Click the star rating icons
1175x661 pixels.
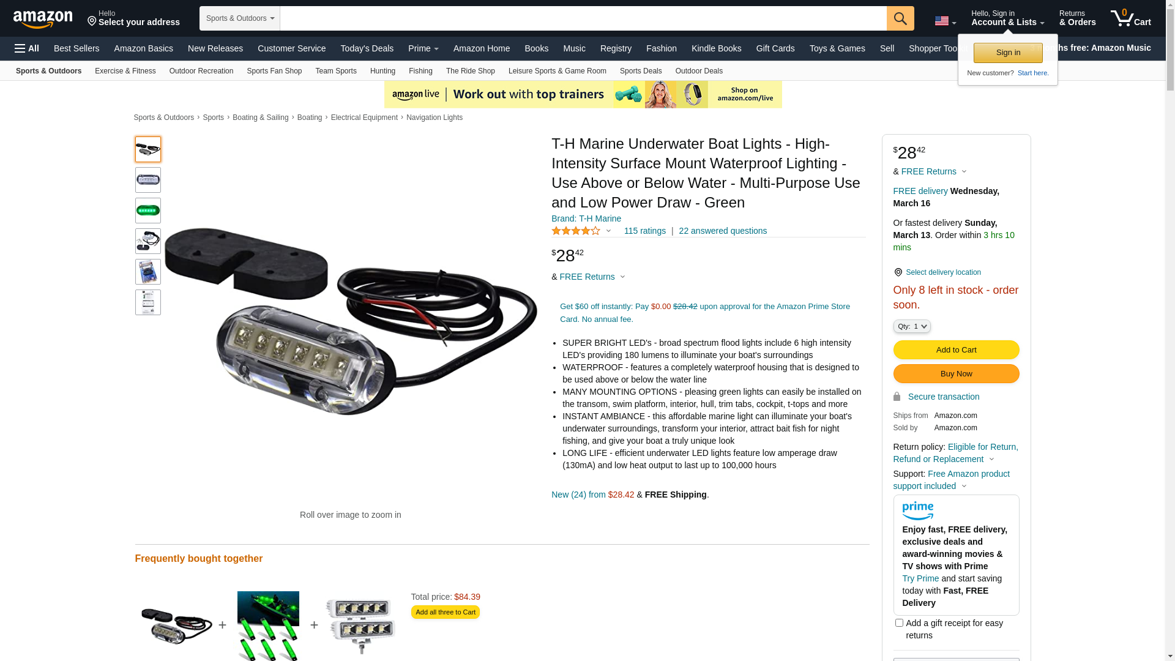point(576,231)
